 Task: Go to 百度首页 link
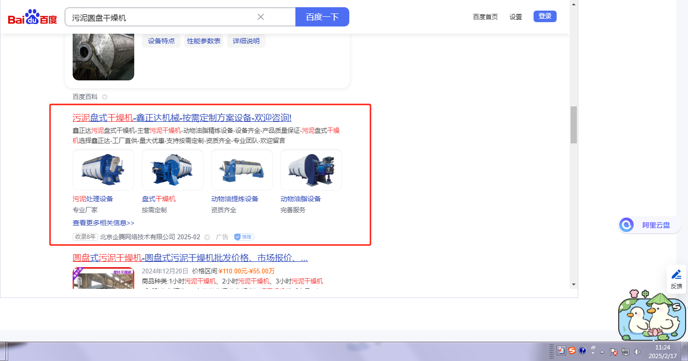485,17
